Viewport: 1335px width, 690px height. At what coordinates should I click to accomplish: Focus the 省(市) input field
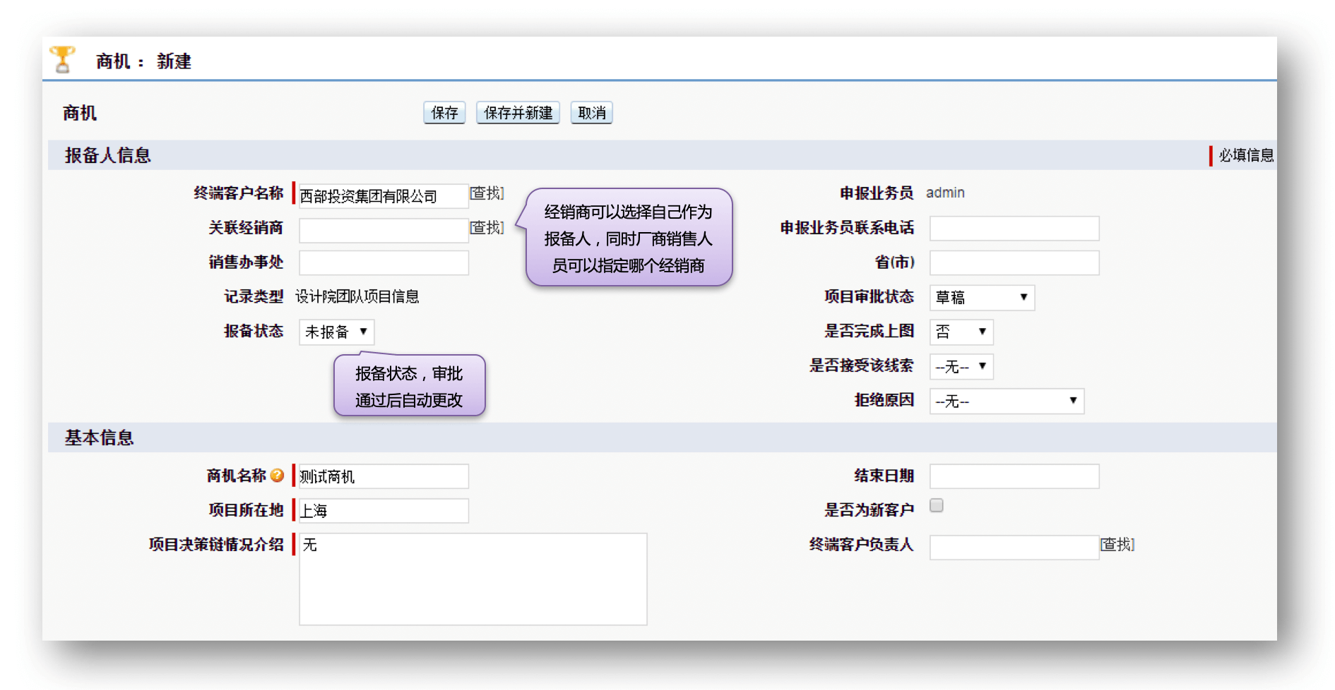tap(1014, 263)
